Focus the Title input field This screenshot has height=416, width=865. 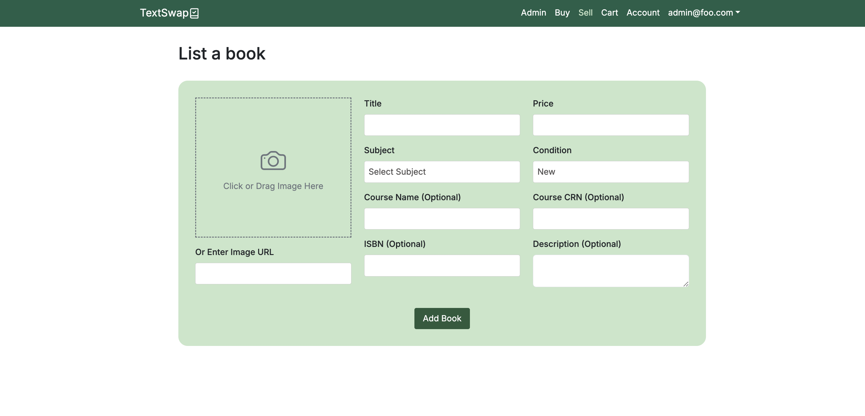click(x=442, y=125)
